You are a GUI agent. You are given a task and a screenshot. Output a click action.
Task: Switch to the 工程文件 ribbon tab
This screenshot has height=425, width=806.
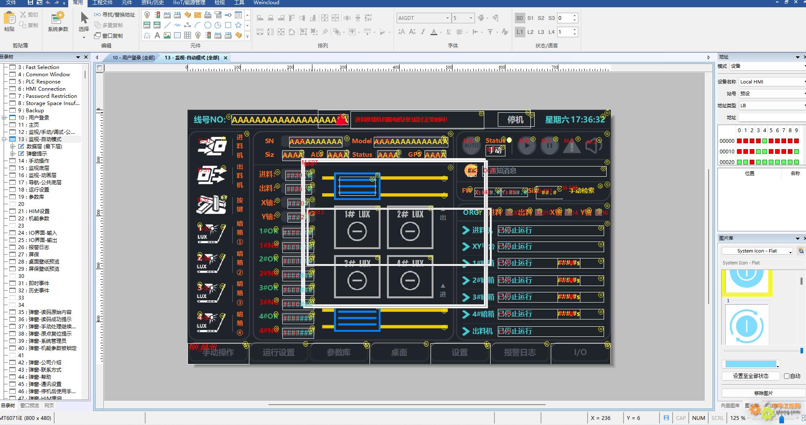pyautogui.click(x=102, y=3)
